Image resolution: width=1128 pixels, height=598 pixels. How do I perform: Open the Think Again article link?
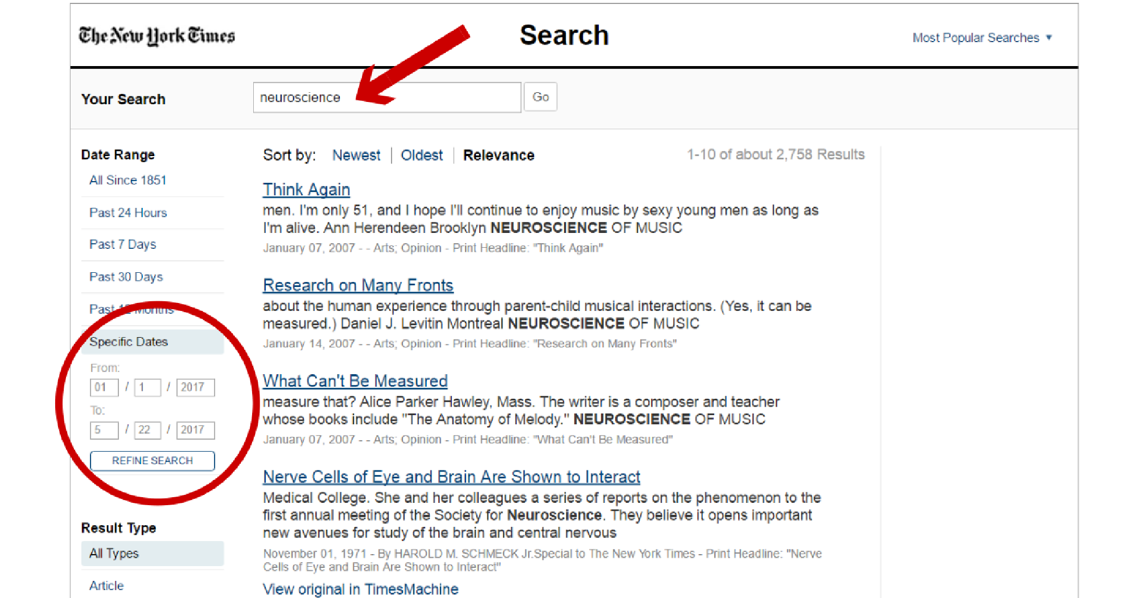[x=306, y=190]
